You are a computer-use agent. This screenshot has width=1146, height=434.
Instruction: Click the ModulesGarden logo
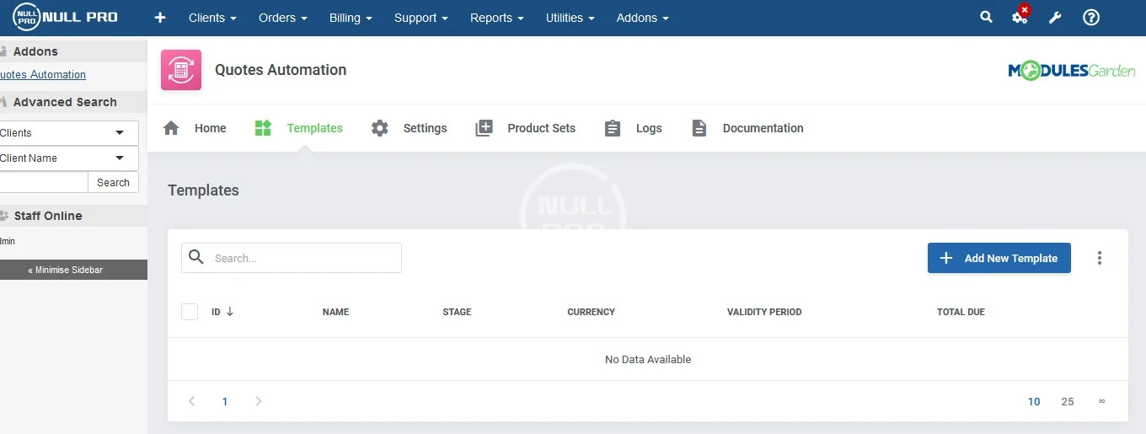tap(1071, 71)
